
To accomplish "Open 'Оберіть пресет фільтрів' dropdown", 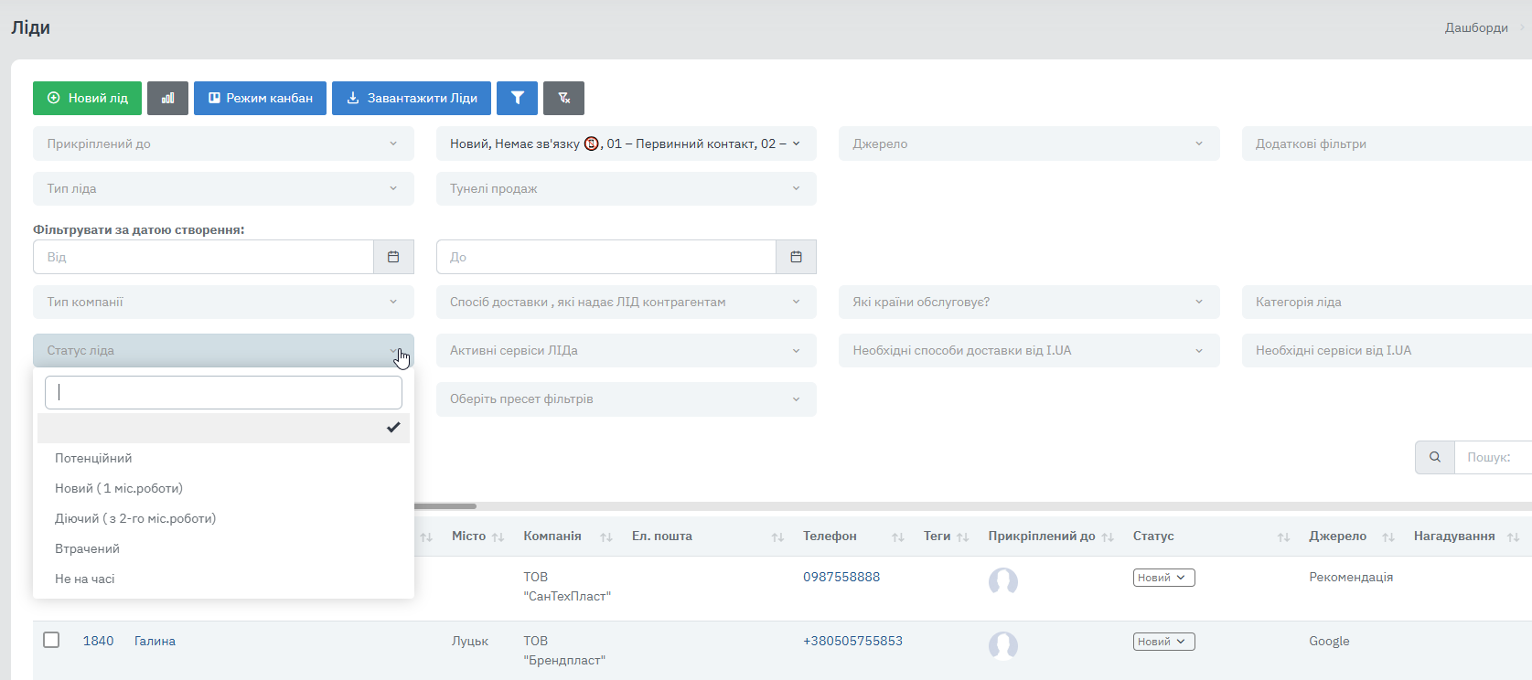I will 627,398.
